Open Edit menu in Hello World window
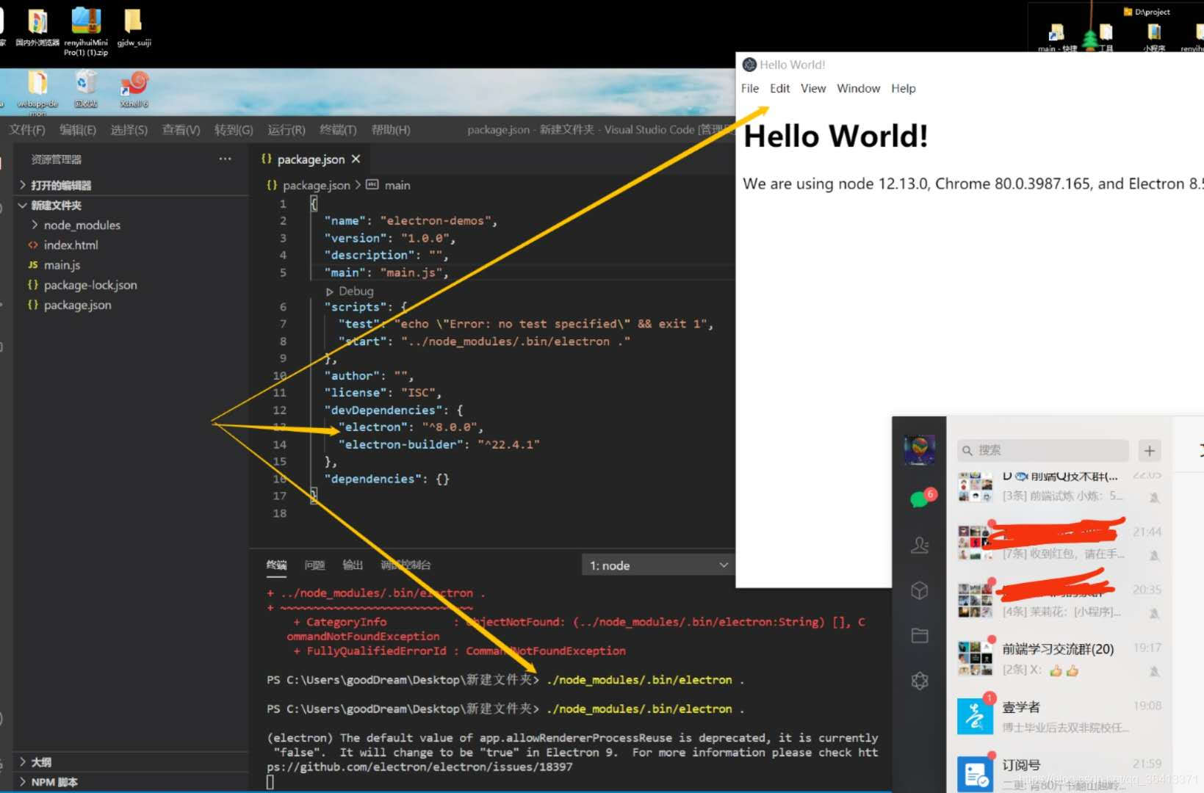 (779, 88)
